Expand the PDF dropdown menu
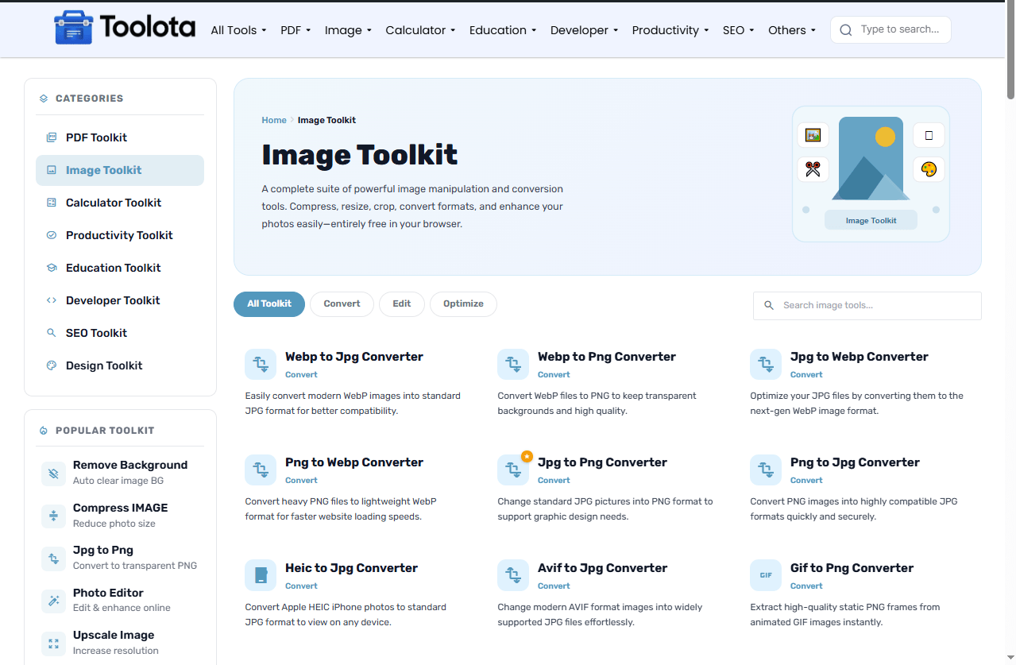 (295, 30)
